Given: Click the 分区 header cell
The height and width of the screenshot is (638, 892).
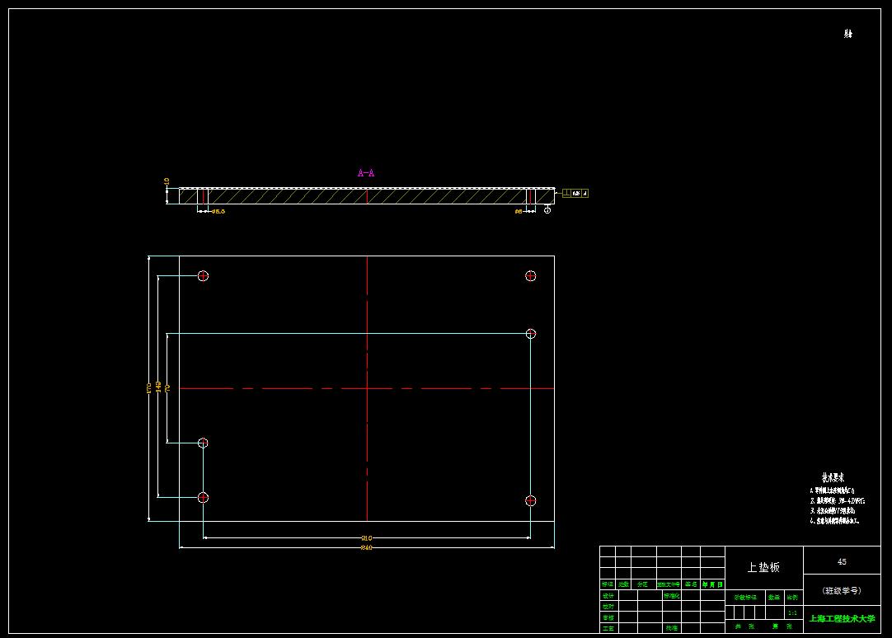Looking at the screenshot, I should (643, 584).
